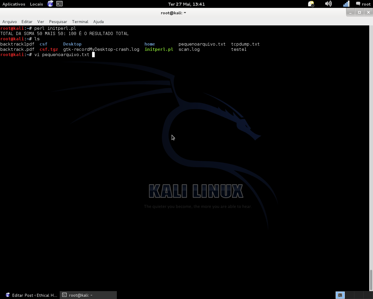Select the second workspace in switcher
This screenshot has width=373, height=299.
pos(349,295)
